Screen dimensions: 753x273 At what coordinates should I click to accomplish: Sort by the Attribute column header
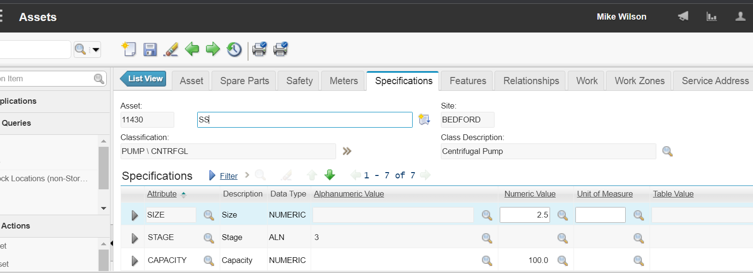coord(162,194)
